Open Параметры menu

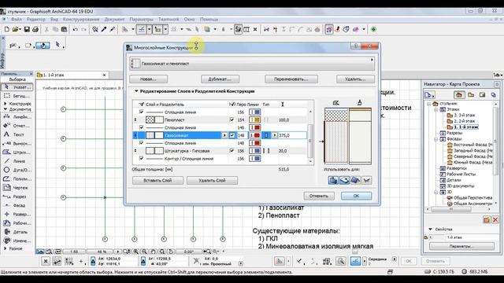[142, 19]
